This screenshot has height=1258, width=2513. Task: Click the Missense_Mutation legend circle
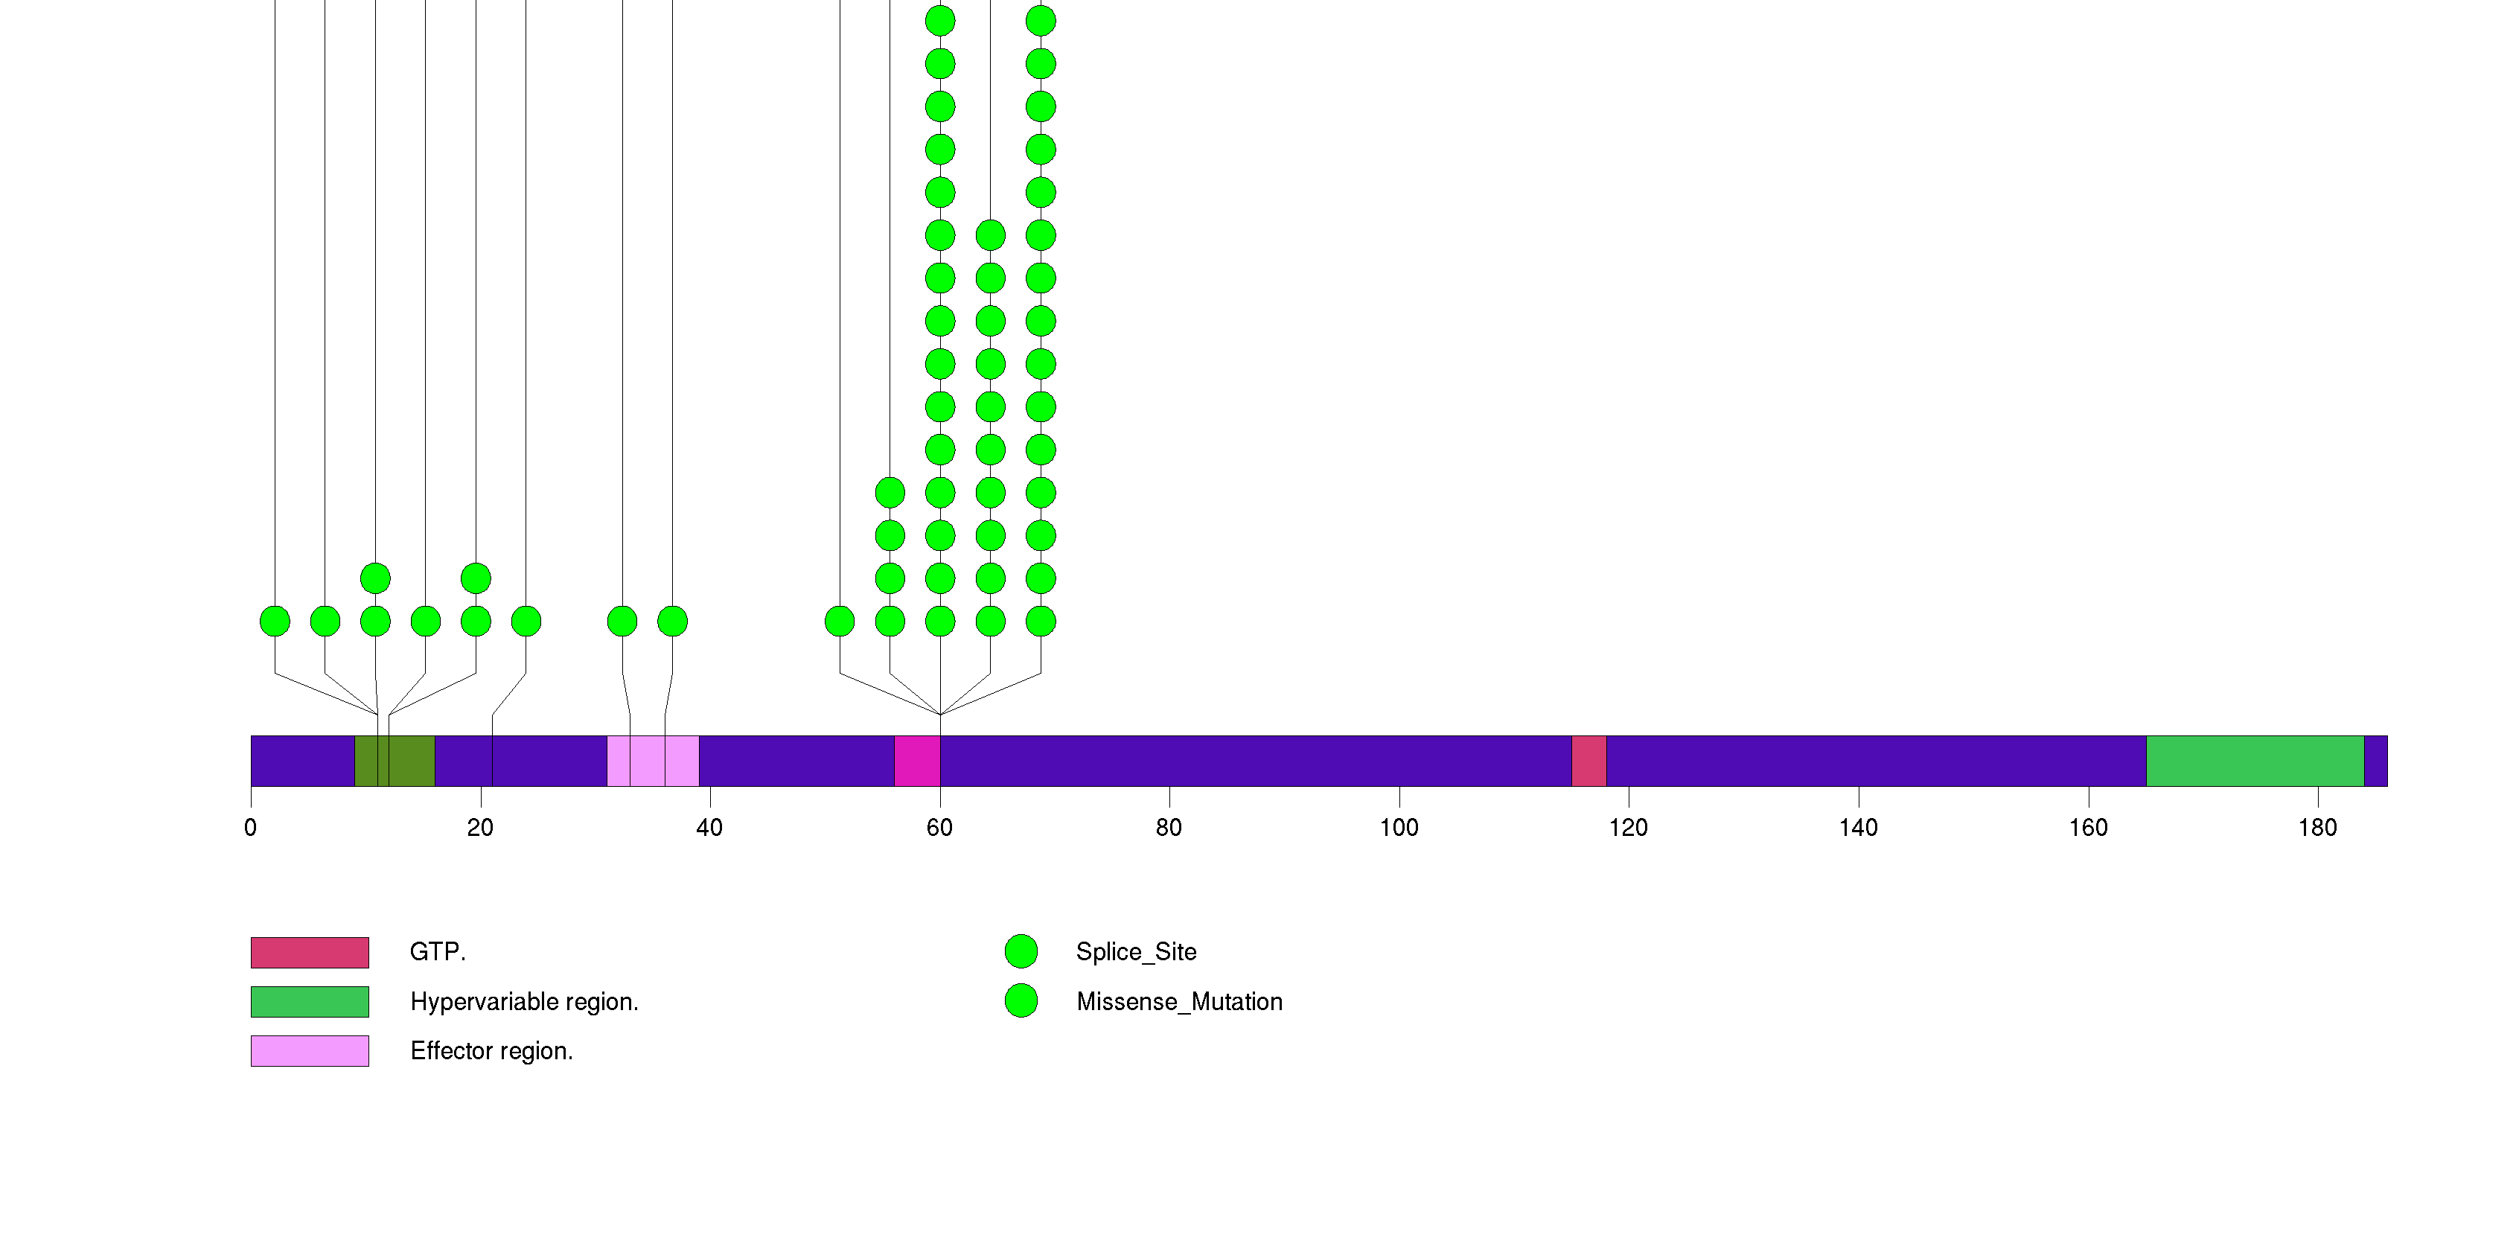(1021, 1000)
